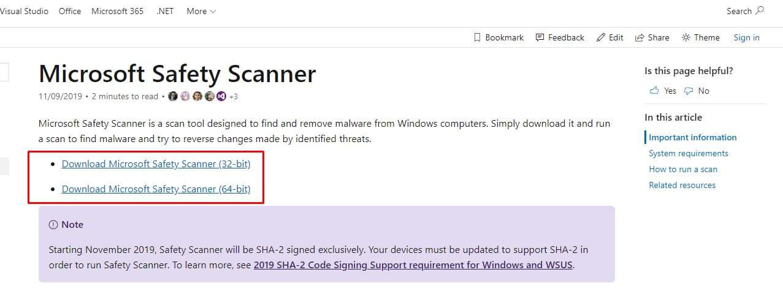Open the Feedback option

(x=560, y=38)
